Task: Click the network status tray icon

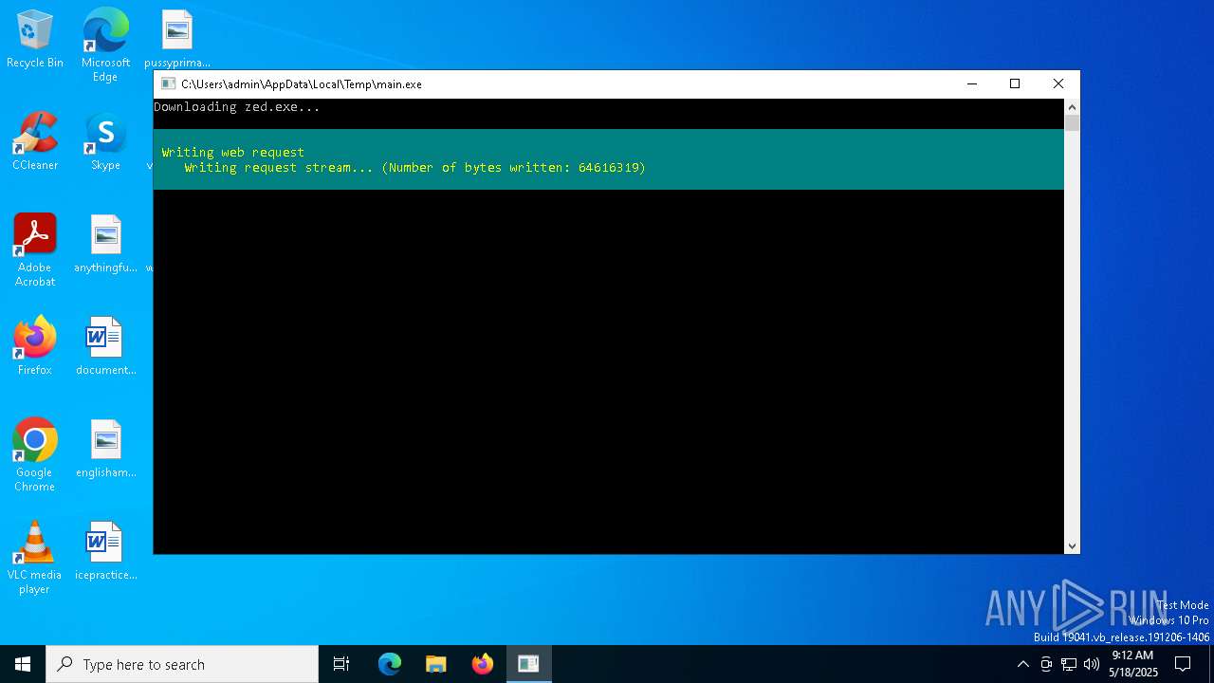Action: click(1069, 664)
